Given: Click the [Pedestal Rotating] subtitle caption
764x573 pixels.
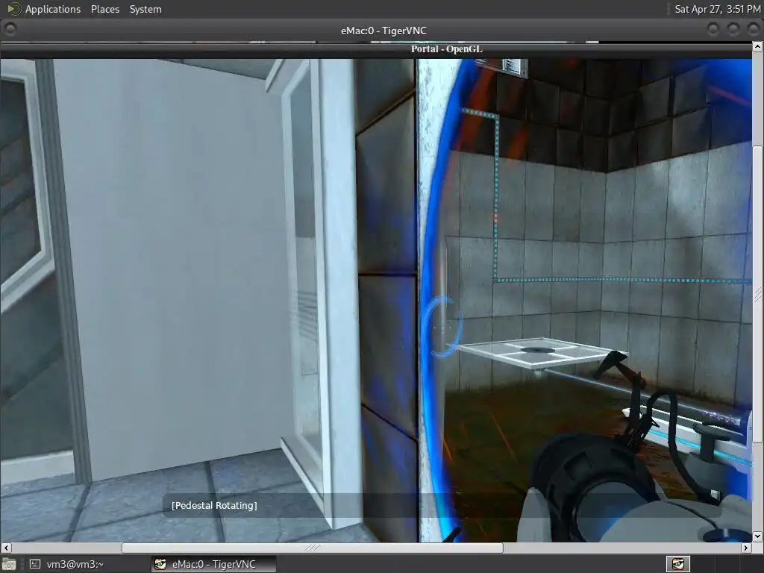Looking at the screenshot, I should [x=214, y=506].
